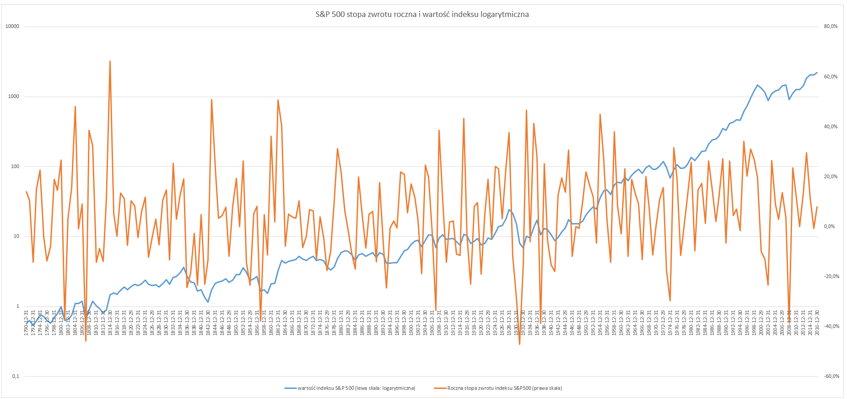The image size is (847, 399).
Task: Select right axis label '-20,0%'
Action: tap(831, 276)
